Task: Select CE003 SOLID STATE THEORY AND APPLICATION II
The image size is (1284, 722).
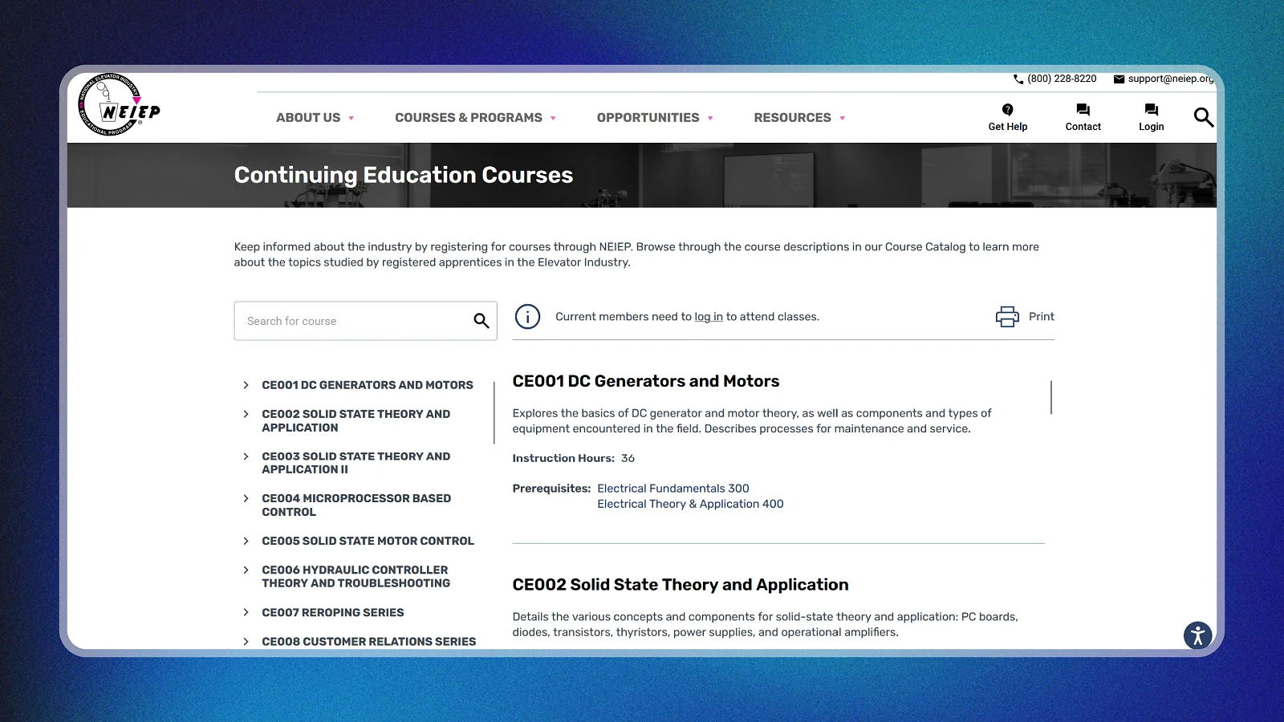Action: click(356, 463)
